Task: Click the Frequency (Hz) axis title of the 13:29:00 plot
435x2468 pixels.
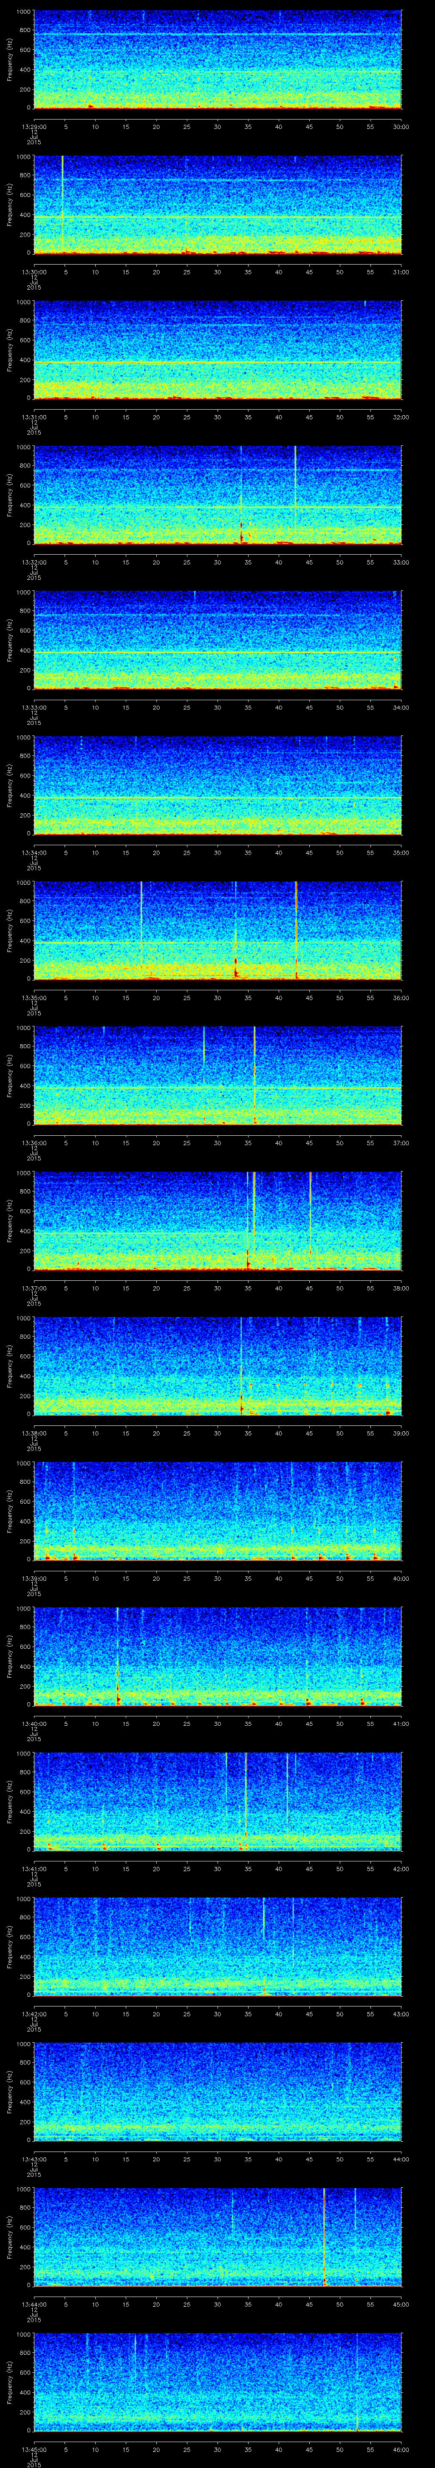Action: 11,60
